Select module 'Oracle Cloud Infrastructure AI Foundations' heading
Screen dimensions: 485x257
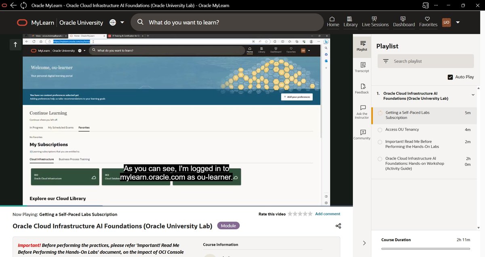(x=415, y=96)
